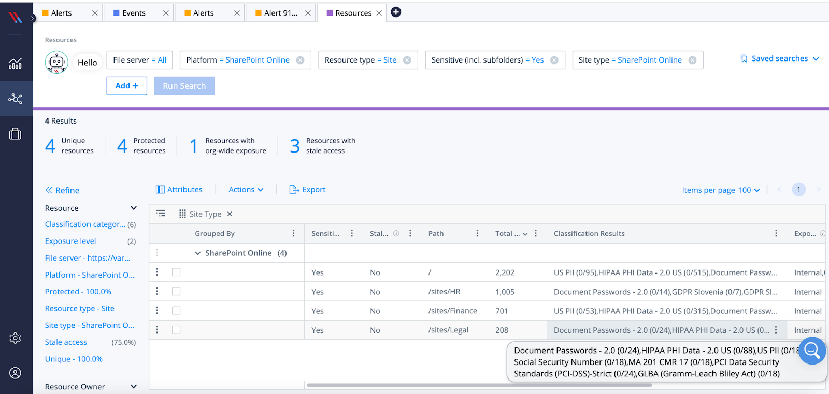Open settings gear in left sidebar

click(15, 338)
